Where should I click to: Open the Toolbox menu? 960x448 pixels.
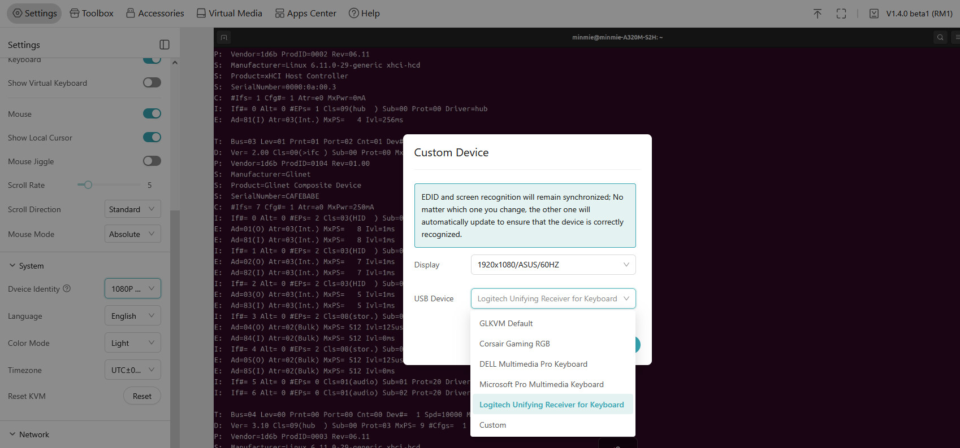[92, 14]
